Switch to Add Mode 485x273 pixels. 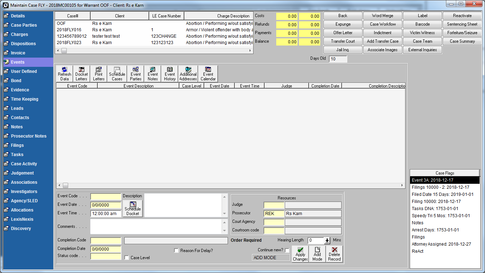click(x=317, y=254)
